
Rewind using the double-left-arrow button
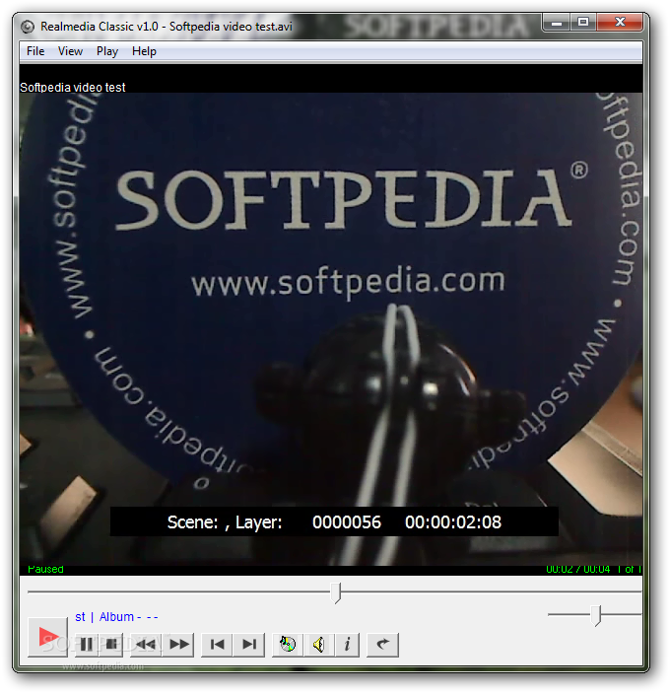pos(146,645)
